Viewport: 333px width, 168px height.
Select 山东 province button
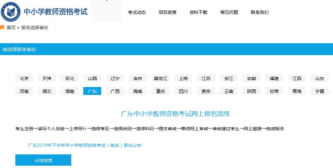(x=320, y=78)
